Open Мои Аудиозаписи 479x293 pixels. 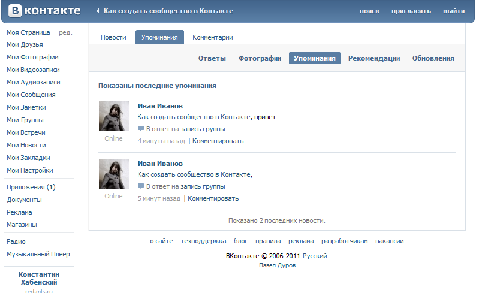pos(34,82)
